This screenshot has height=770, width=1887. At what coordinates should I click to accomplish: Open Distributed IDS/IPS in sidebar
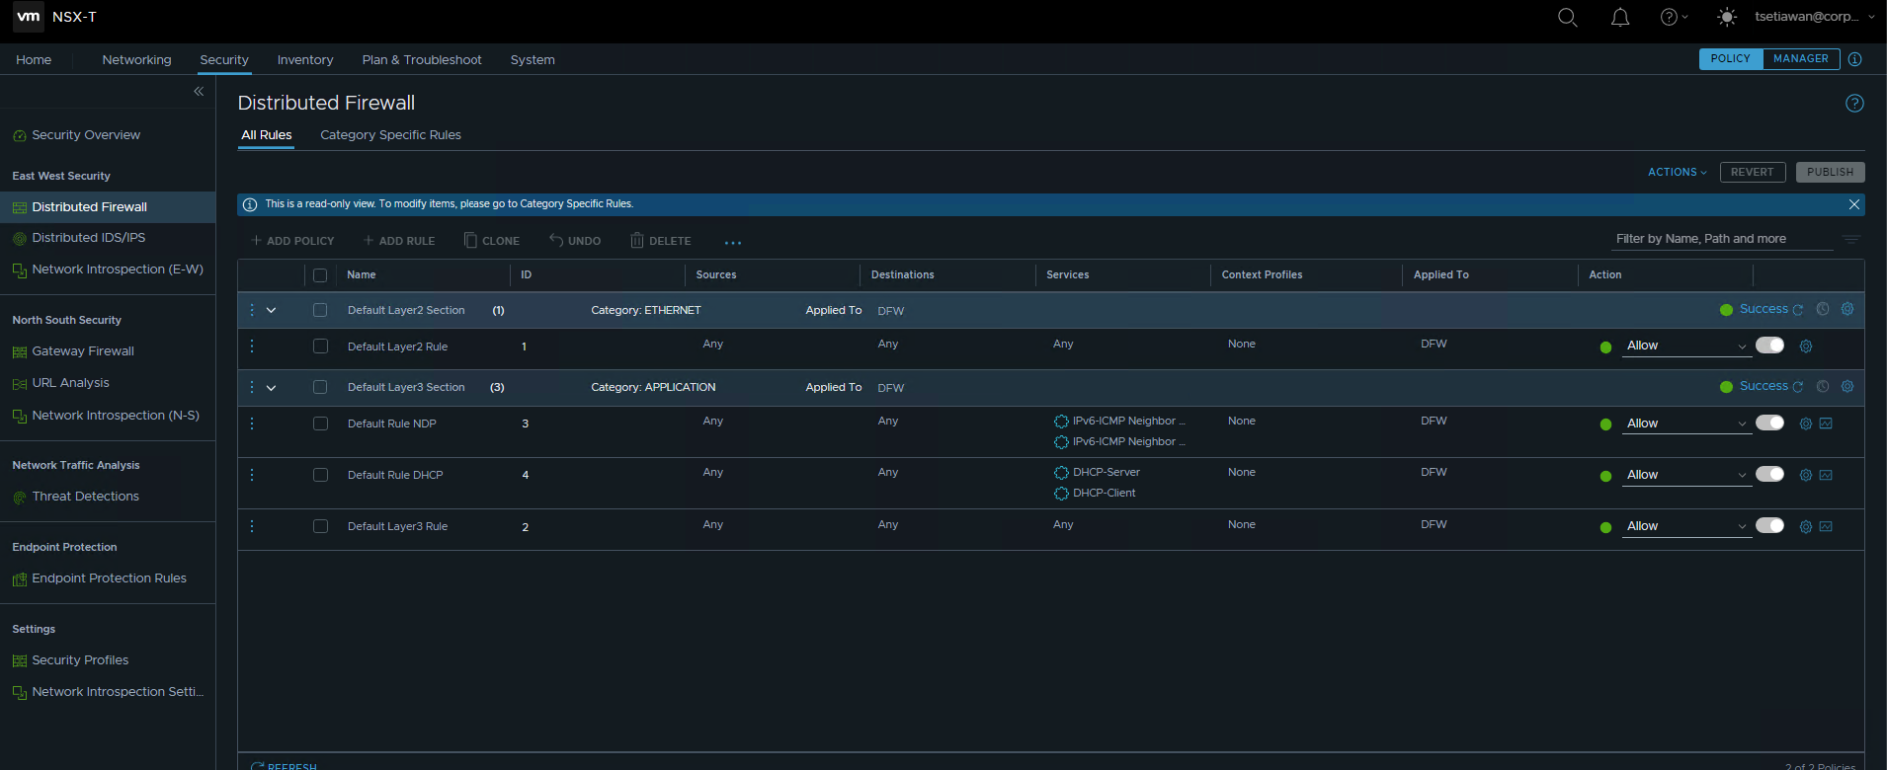click(x=88, y=238)
